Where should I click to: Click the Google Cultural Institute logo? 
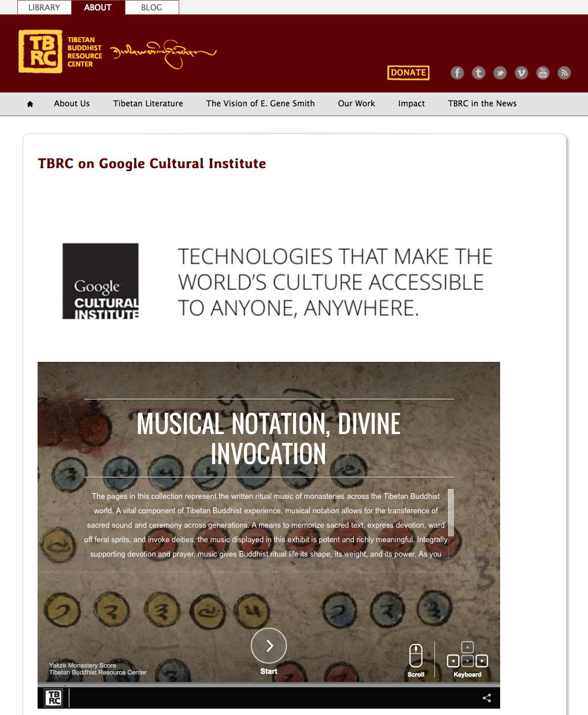[101, 281]
